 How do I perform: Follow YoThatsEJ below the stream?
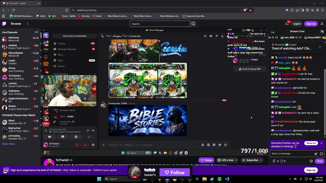206,160
